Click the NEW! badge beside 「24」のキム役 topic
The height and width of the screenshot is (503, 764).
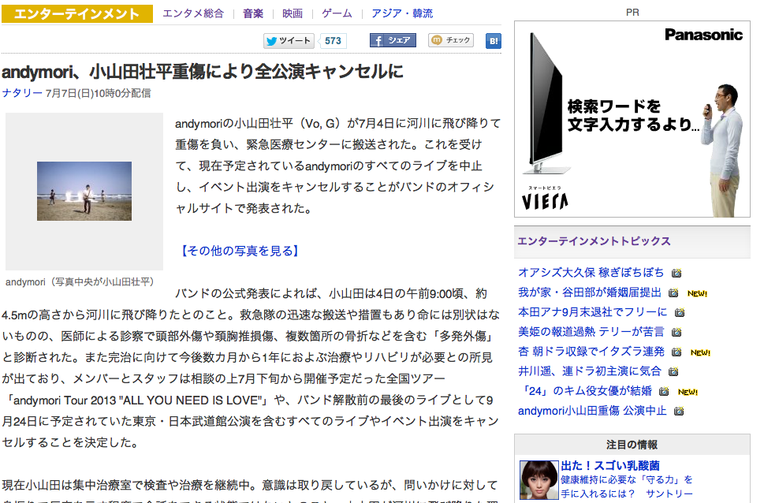pyautogui.click(x=688, y=392)
